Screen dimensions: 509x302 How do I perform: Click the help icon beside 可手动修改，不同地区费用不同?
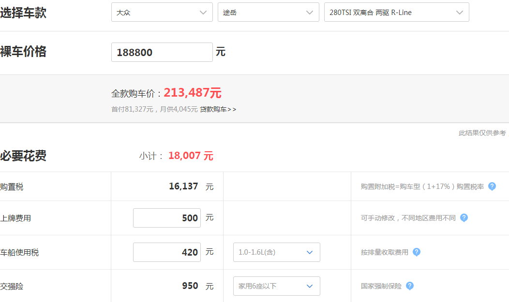[464, 218]
